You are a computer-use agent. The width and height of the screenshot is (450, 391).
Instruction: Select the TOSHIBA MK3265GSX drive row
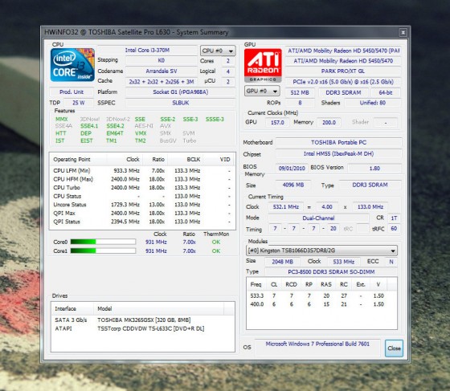(x=143, y=320)
